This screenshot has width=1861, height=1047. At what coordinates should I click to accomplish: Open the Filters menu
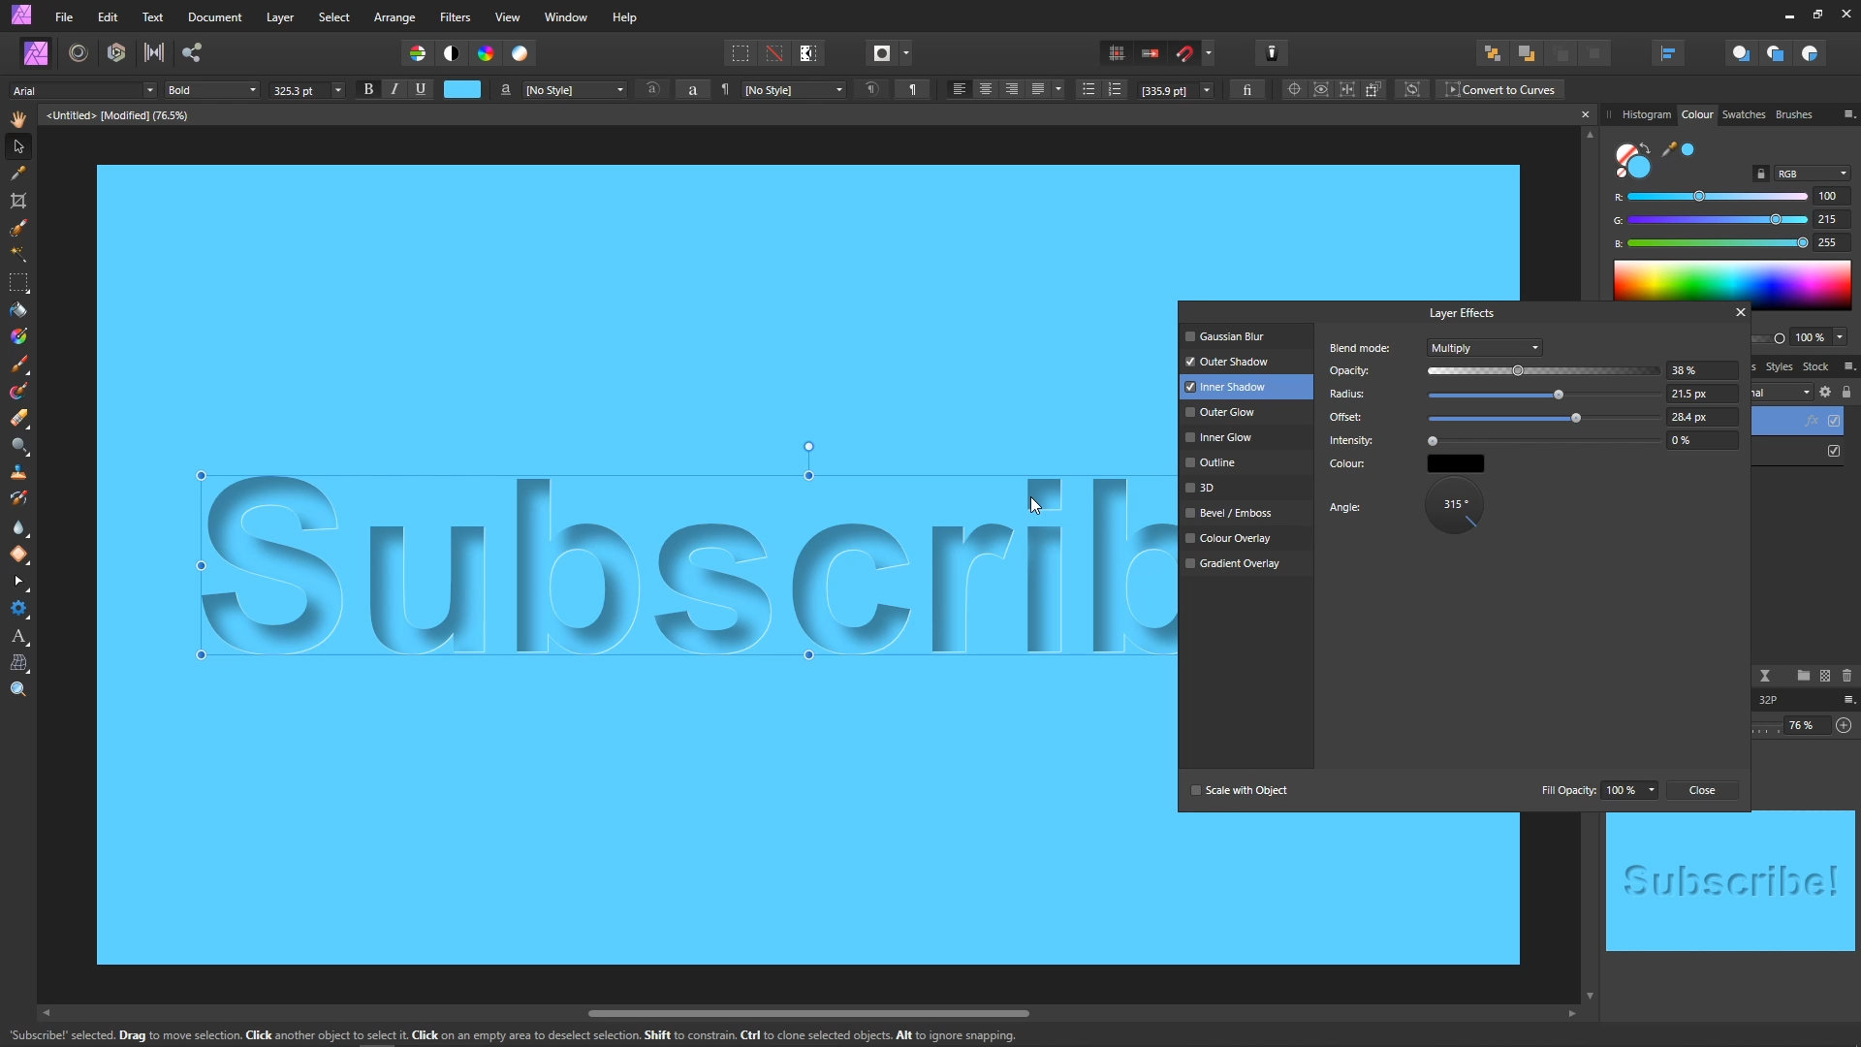click(x=455, y=17)
